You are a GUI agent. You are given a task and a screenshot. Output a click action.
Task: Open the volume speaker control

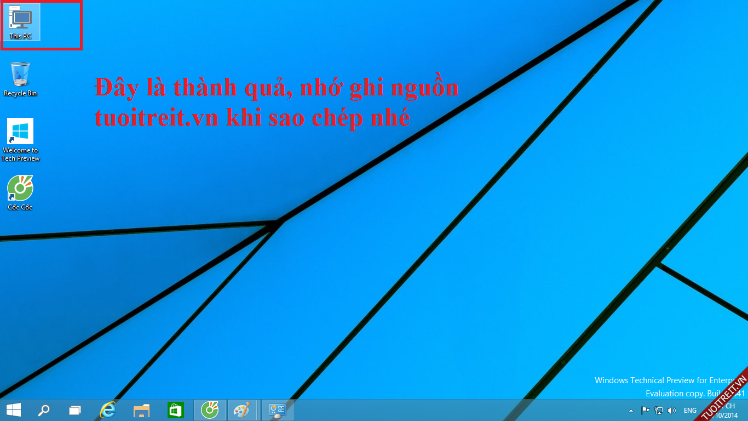point(672,411)
